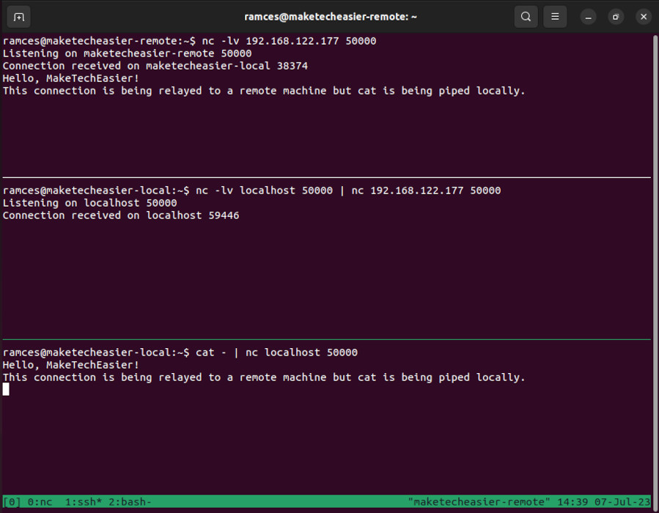Screen dimensions: 659x513
Task: Minimize the terminal window
Action: 588,16
